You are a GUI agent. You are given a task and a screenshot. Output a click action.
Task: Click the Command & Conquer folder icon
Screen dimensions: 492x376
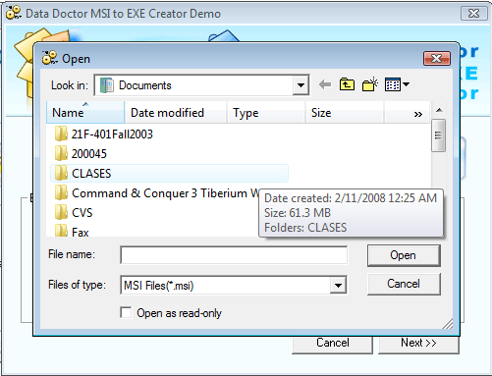(x=61, y=192)
